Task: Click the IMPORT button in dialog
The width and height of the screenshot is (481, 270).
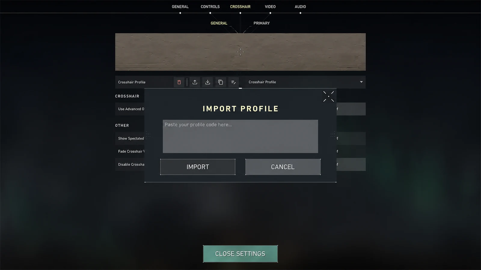Action: coord(198,167)
